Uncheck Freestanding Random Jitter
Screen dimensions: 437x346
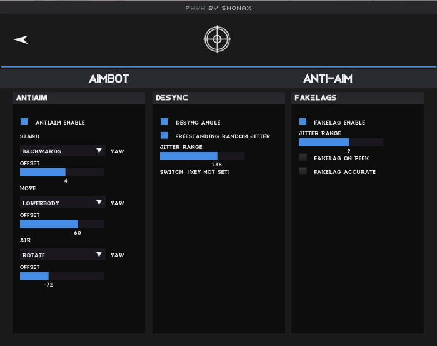[x=164, y=136]
